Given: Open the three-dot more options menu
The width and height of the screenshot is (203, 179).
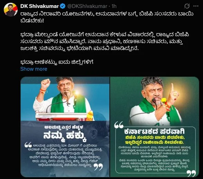Looking at the screenshot, I should coord(196,6).
